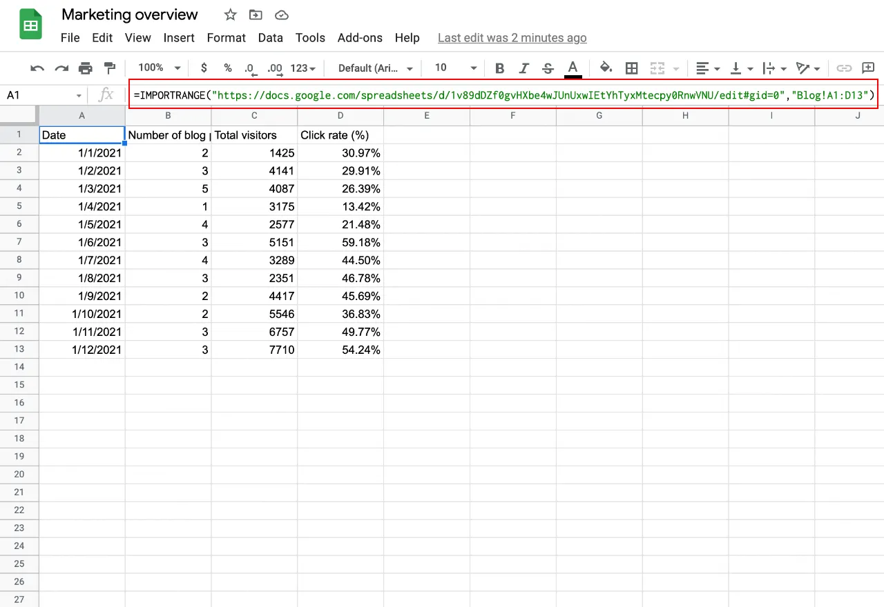
Task: Check the cloud save status icon
Action: click(x=281, y=14)
